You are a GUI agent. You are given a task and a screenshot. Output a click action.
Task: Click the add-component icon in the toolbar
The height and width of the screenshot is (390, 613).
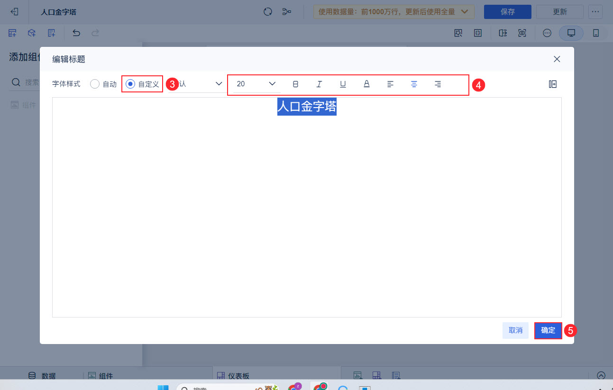tap(12, 33)
